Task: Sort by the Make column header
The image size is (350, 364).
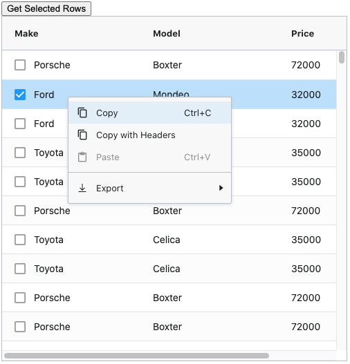Action: pyautogui.click(x=26, y=34)
